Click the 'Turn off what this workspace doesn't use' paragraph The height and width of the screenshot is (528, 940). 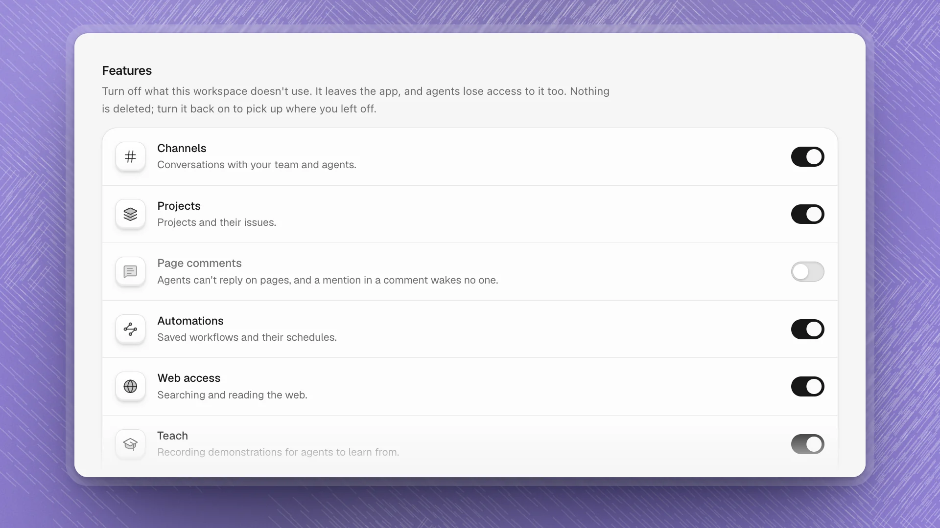[x=356, y=100]
